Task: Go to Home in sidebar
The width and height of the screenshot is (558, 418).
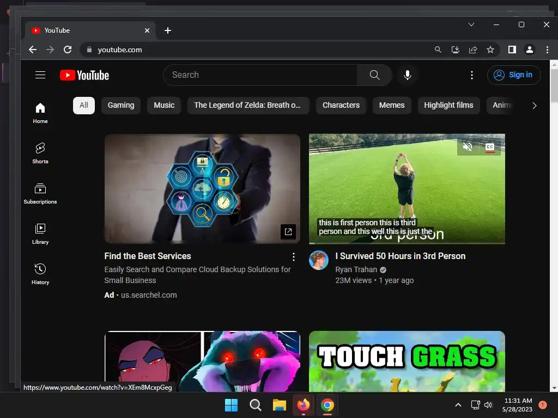Action: [x=40, y=113]
